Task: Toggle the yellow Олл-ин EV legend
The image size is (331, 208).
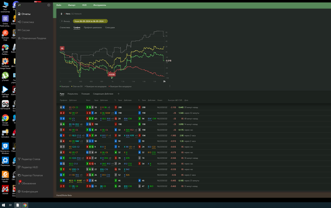Action: click(x=77, y=87)
